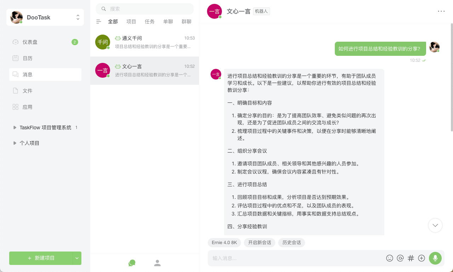Click the heading 三、进行项目总结
453x272 pixels.
pos(247,184)
